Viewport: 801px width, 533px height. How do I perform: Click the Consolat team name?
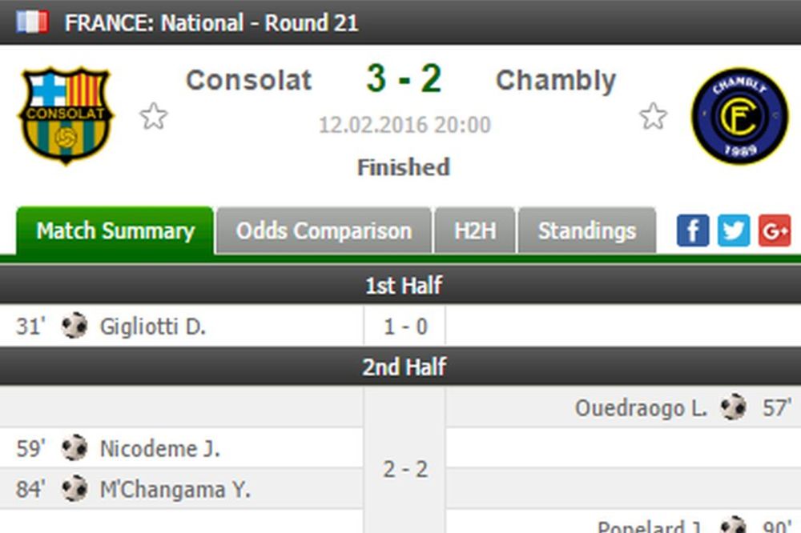(249, 80)
